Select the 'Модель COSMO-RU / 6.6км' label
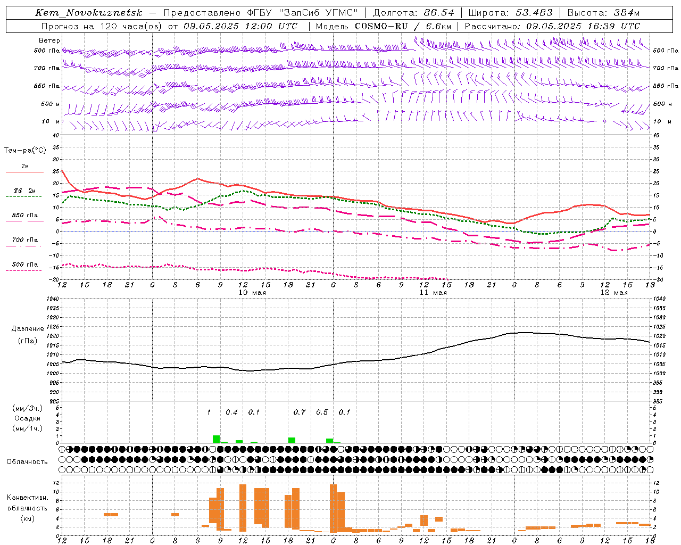Image resolution: width=681 pixels, height=545 pixels. pyautogui.click(x=384, y=26)
